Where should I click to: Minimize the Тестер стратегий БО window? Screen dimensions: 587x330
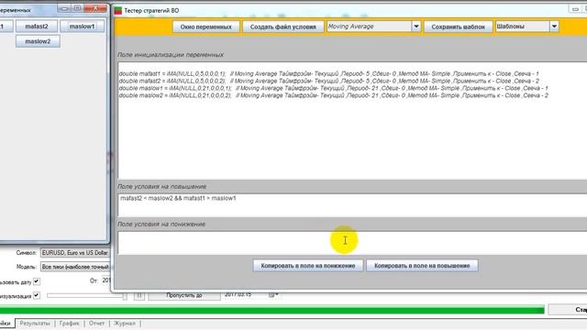pos(575,9)
